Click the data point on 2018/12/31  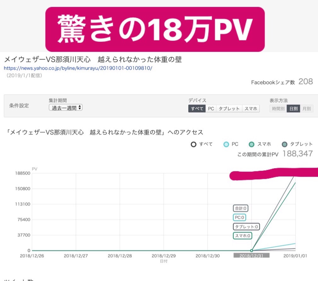[x=252, y=250]
